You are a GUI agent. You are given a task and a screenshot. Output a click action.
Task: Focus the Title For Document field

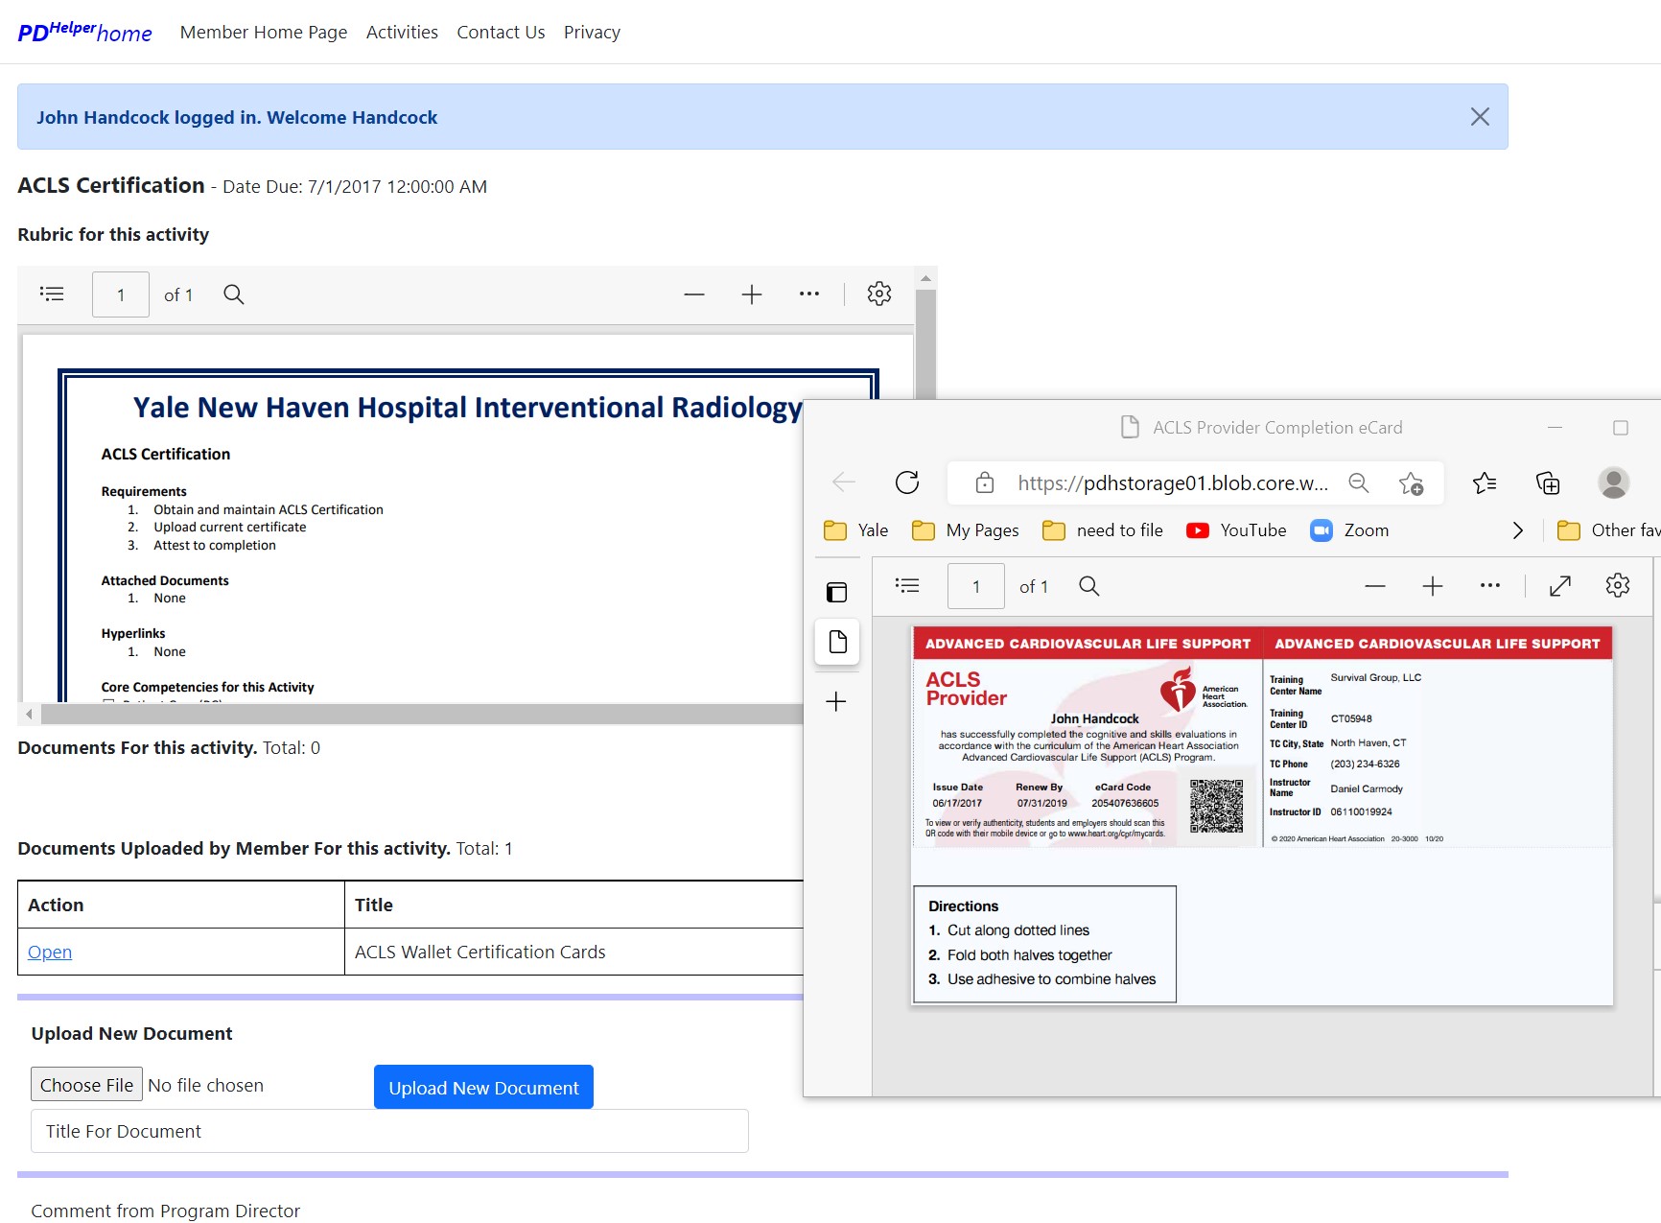(x=389, y=1131)
